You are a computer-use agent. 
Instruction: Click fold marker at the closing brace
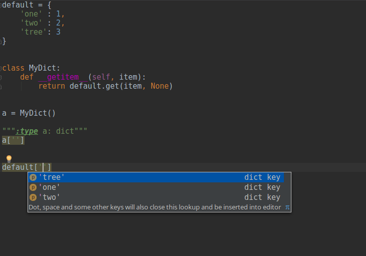(x=2, y=41)
